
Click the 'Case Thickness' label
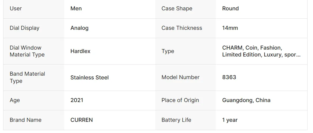tap(182, 28)
